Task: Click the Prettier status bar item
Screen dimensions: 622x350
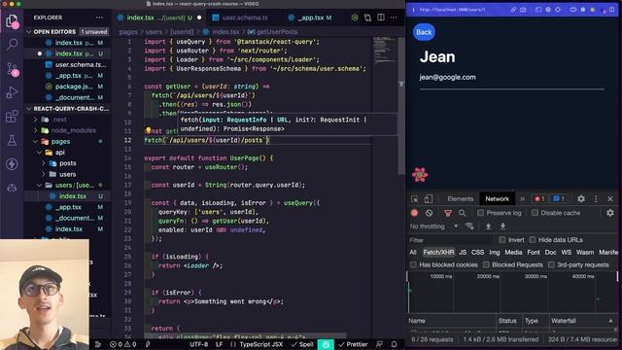Action: [x=353, y=344]
